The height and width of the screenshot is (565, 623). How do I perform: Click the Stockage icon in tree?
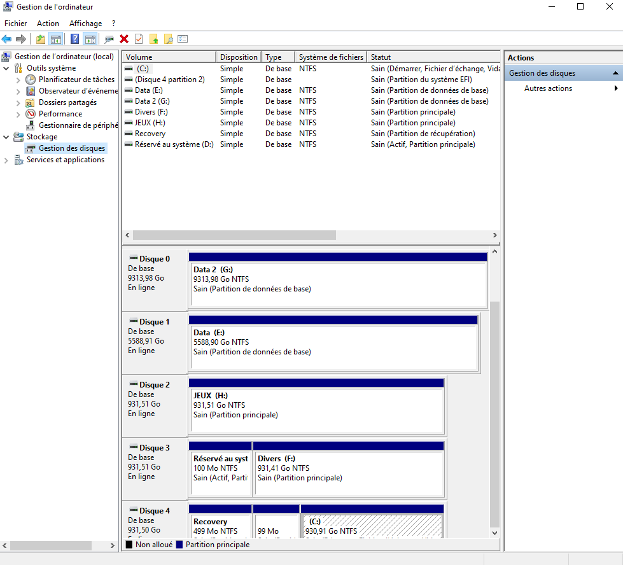[x=18, y=137]
